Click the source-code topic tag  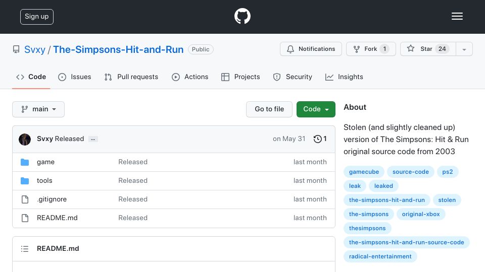click(410, 172)
